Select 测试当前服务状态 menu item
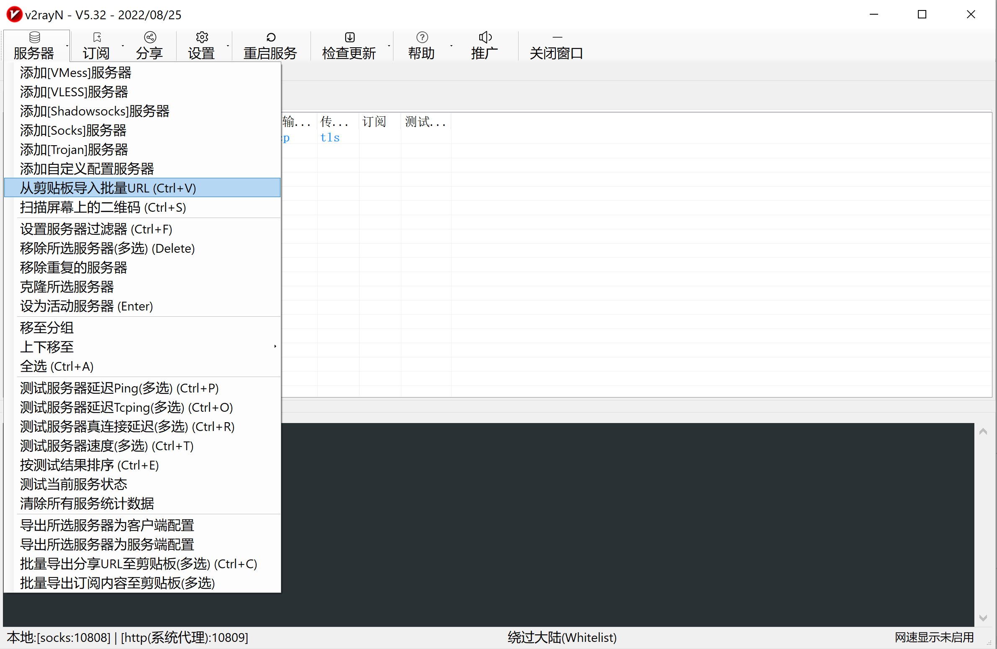The image size is (997, 649). pos(142,485)
